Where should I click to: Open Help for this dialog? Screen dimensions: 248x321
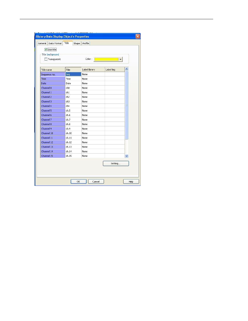(131, 182)
